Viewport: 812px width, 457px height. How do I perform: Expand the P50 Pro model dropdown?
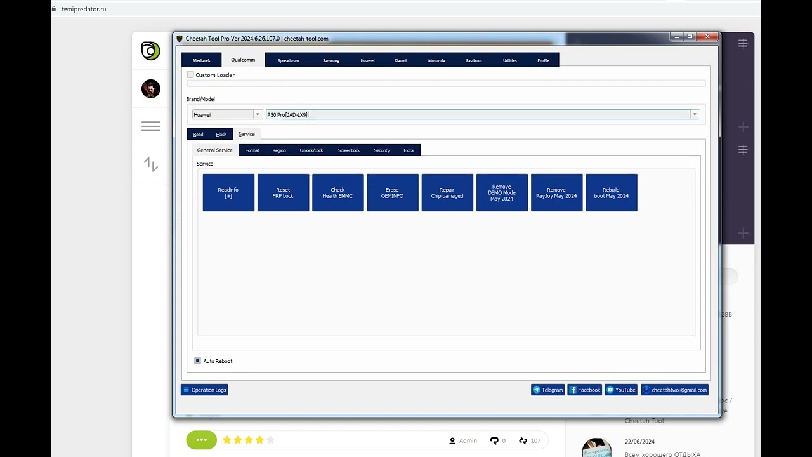coord(695,114)
